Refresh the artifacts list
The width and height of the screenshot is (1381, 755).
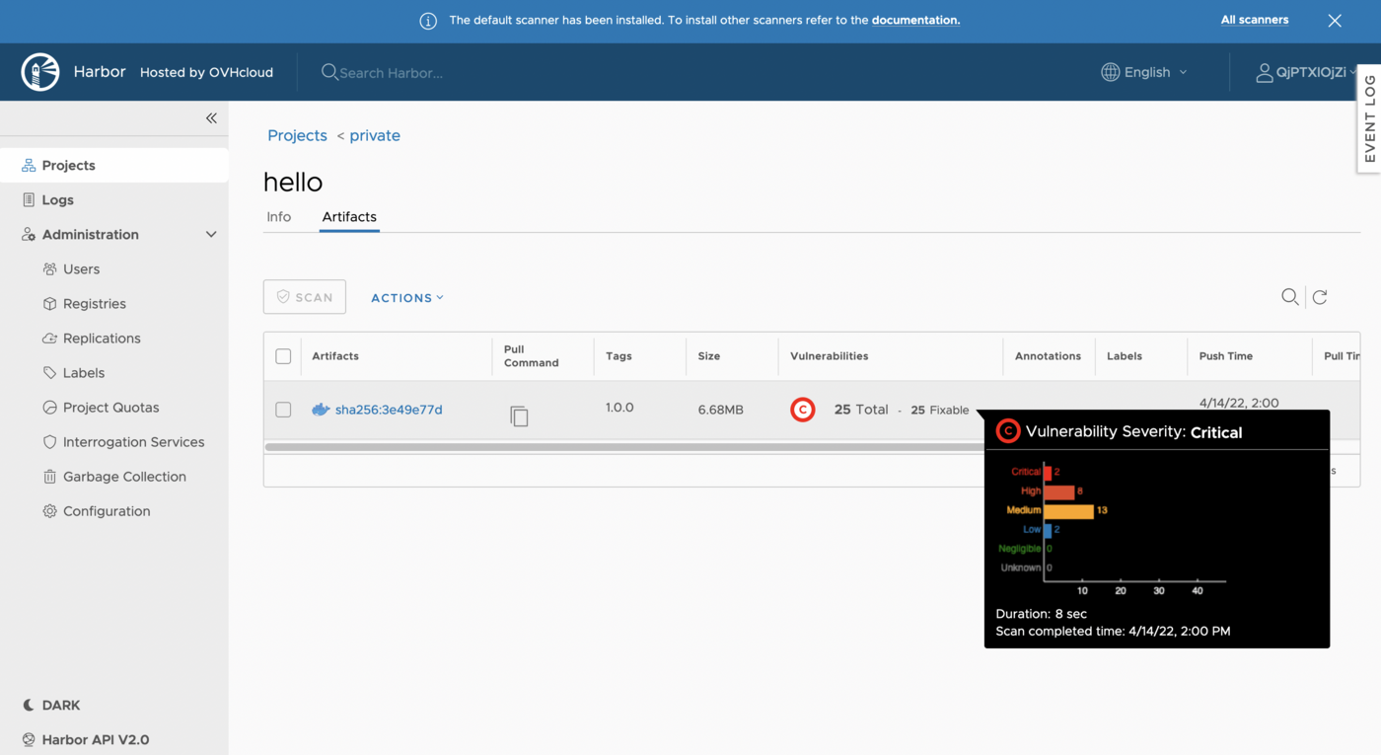click(1320, 296)
